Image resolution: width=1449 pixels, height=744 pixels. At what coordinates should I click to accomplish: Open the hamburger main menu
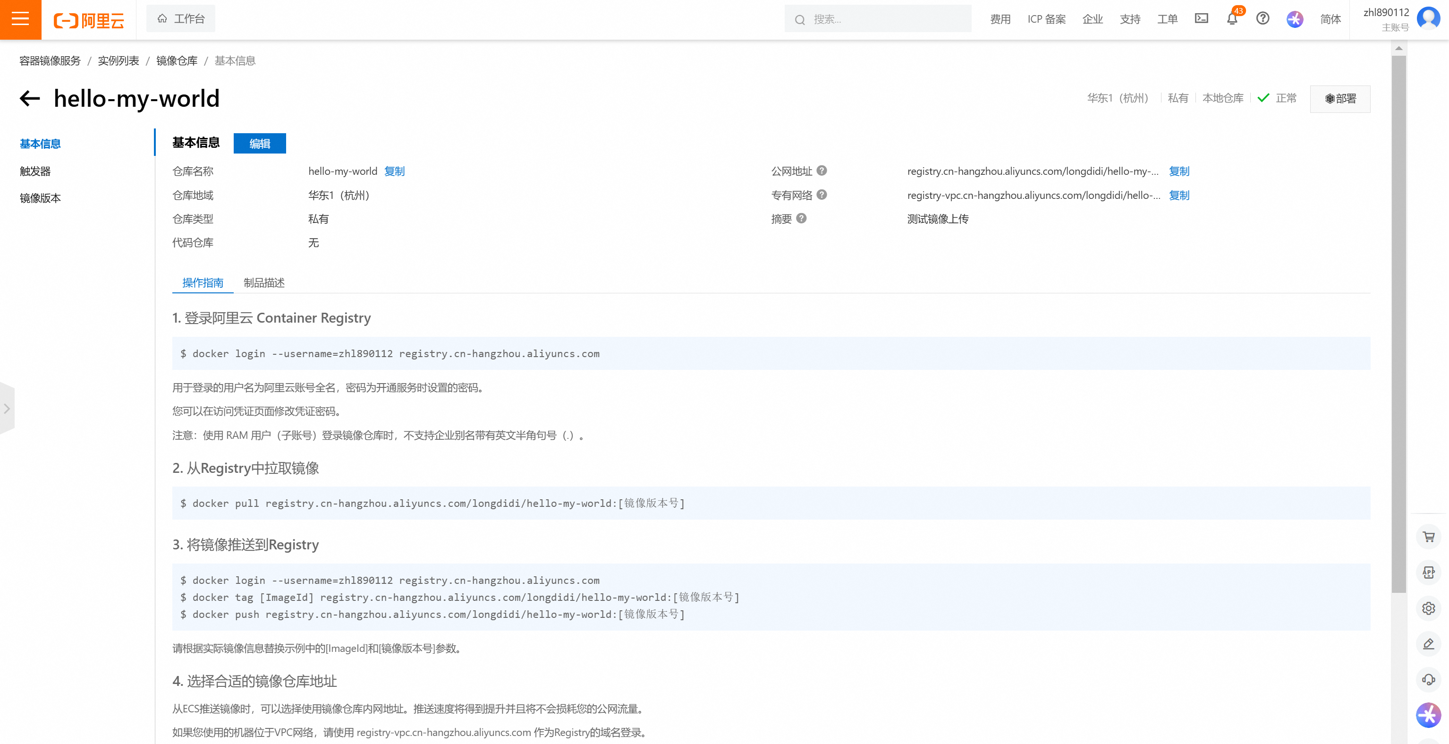(x=20, y=19)
